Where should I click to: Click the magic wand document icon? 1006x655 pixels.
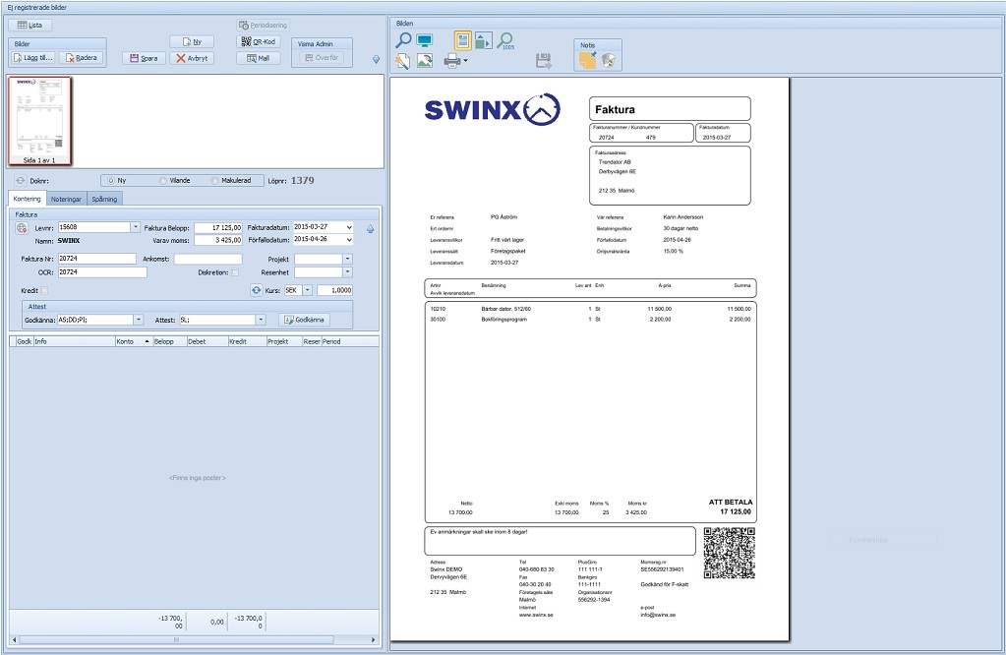[403, 61]
